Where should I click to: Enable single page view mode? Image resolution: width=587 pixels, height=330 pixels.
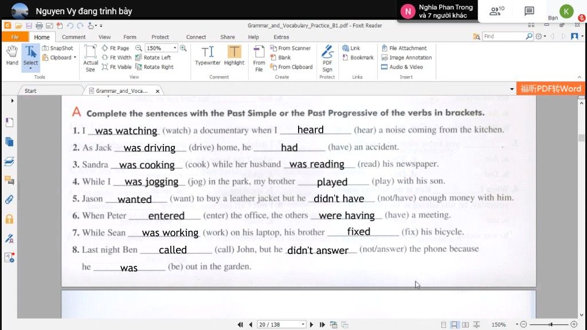point(443,324)
